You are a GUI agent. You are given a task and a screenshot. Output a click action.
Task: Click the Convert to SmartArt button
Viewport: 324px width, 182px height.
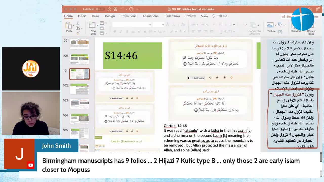coord(254,28)
